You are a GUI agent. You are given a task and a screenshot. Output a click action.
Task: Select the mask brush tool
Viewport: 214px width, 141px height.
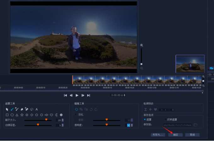[12, 109]
